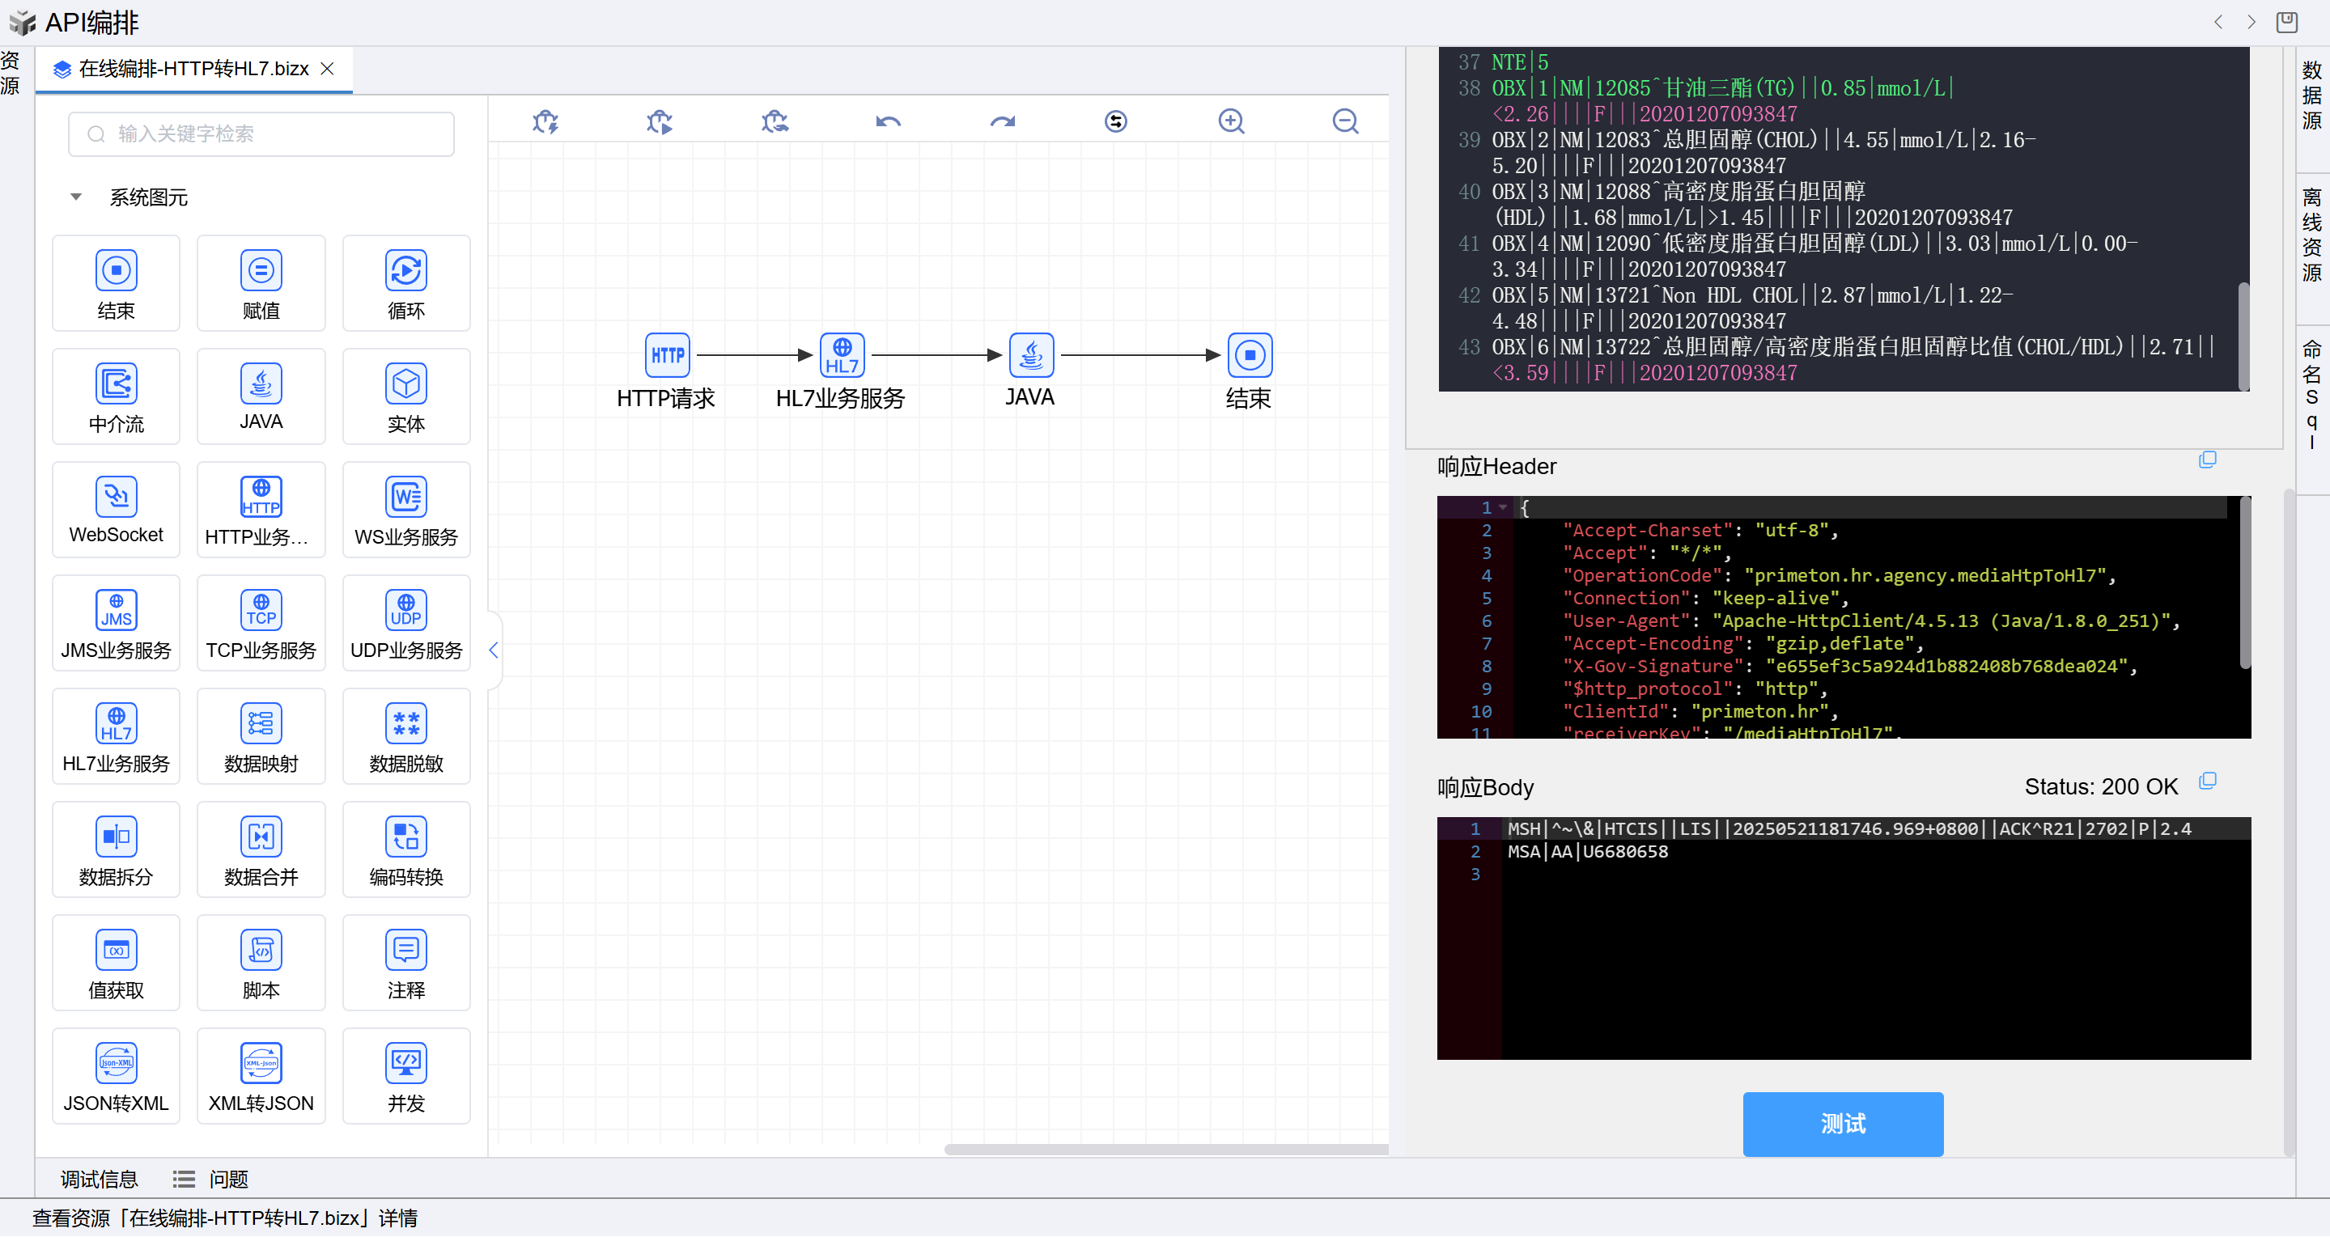Copy the 响应Header content
This screenshot has width=2330, height=1237.
(x=2207, y=460)
